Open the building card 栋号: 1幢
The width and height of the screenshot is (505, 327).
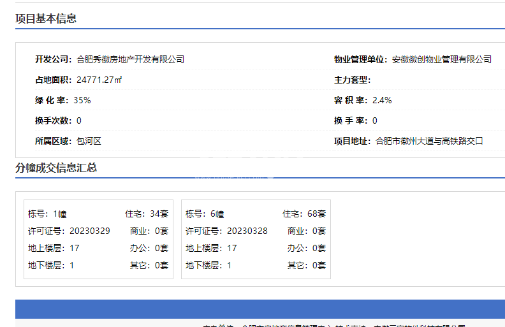[x=99, y=239]
